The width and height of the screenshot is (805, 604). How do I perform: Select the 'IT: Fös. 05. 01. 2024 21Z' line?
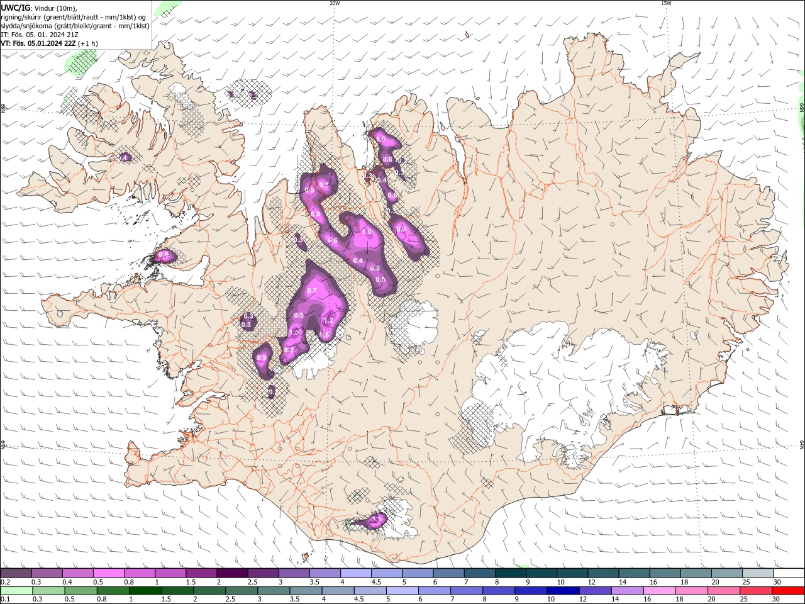40,35
